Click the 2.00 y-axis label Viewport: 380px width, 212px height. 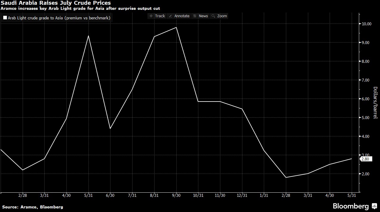(365, 174)
